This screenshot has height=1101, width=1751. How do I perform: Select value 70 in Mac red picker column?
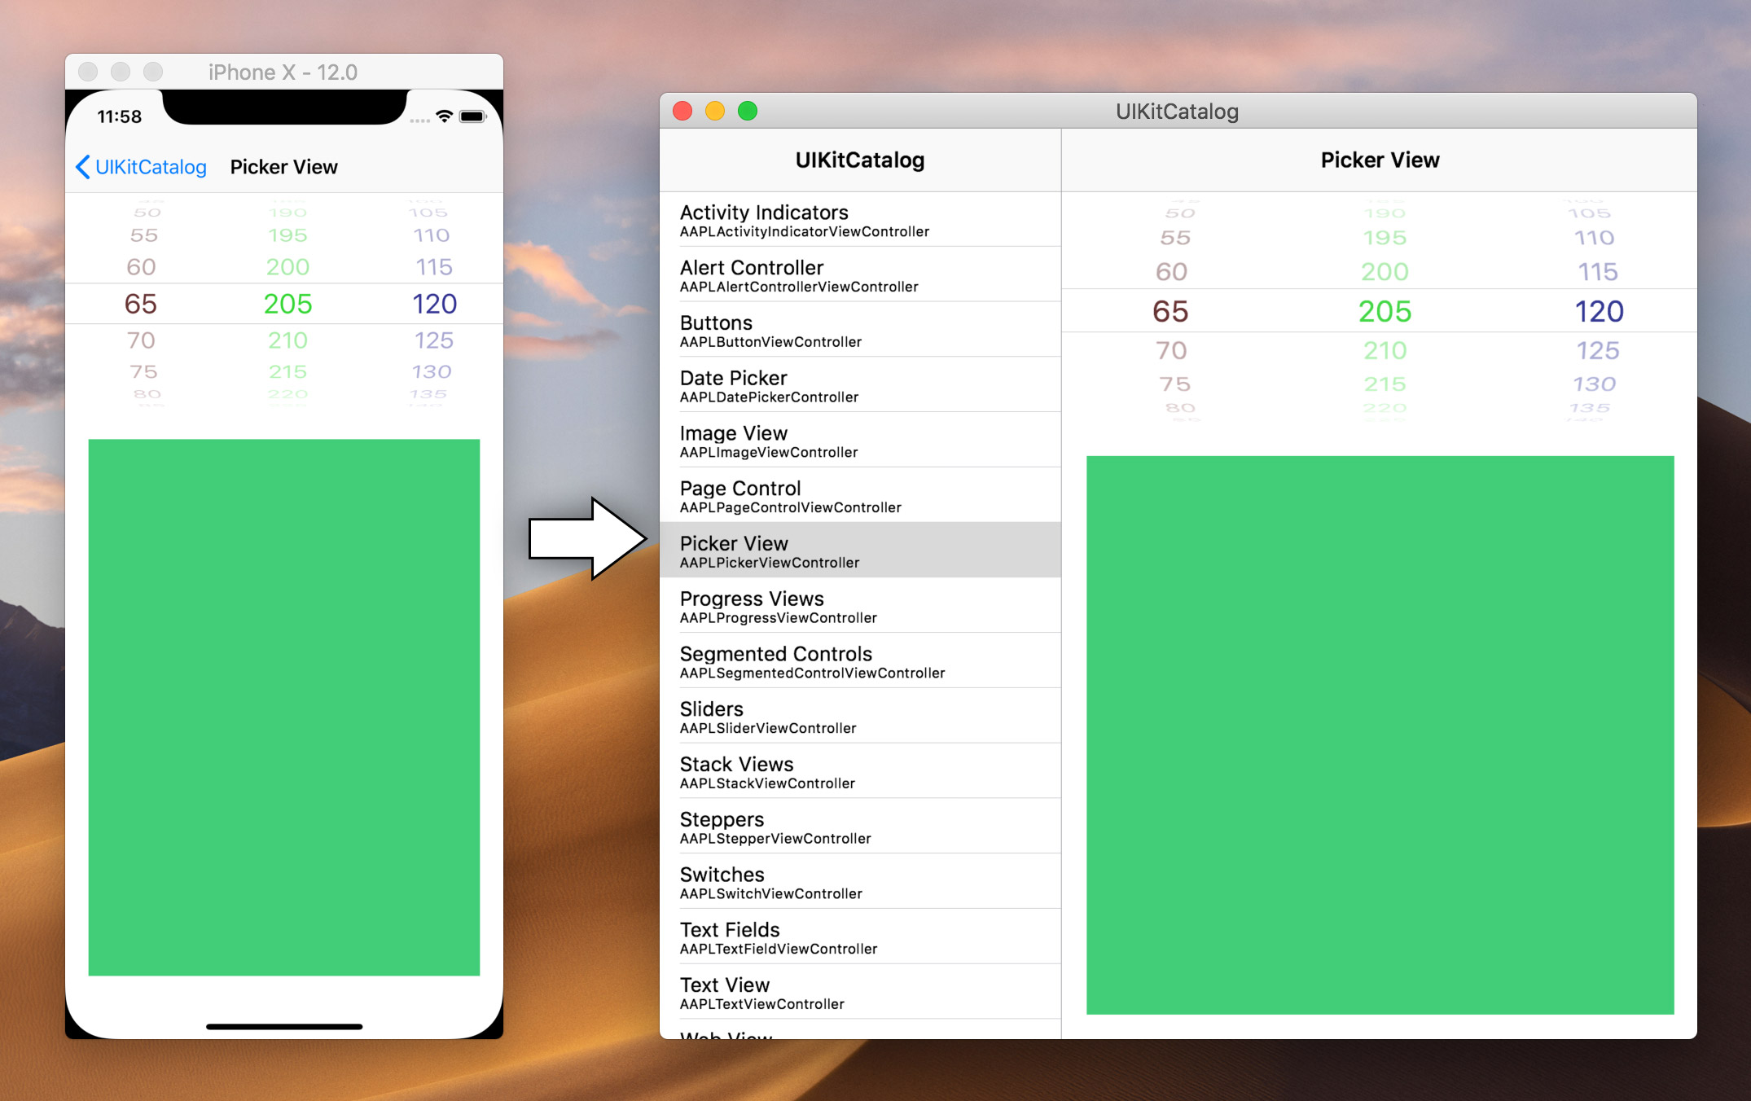point(1171,351)
